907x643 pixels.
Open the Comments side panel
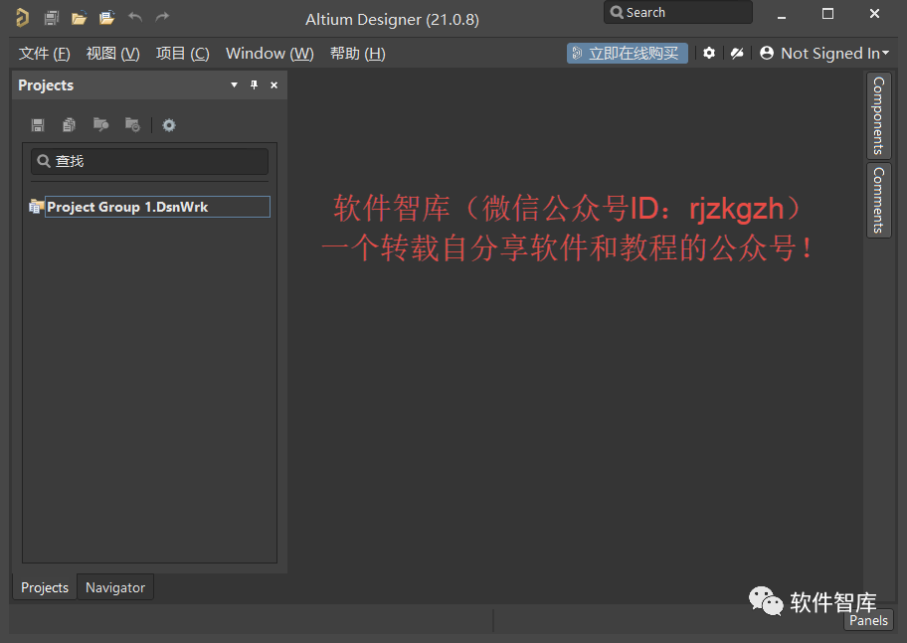(x=879, y=200)
